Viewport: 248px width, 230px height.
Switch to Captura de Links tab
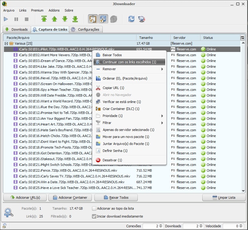point(50,29)
